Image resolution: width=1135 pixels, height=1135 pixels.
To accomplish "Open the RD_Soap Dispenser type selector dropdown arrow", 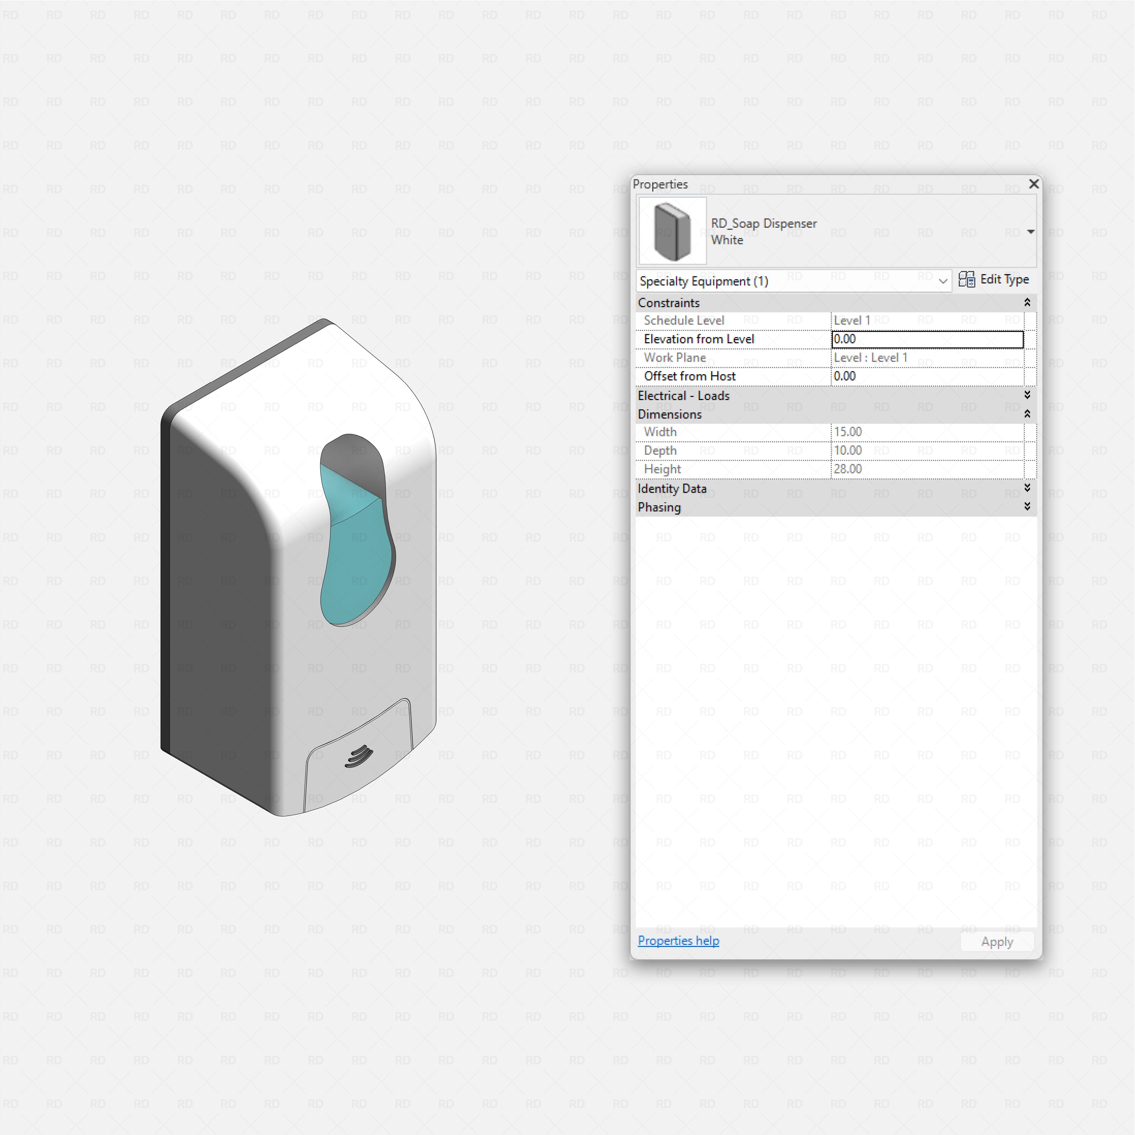I will point(1030,232).
